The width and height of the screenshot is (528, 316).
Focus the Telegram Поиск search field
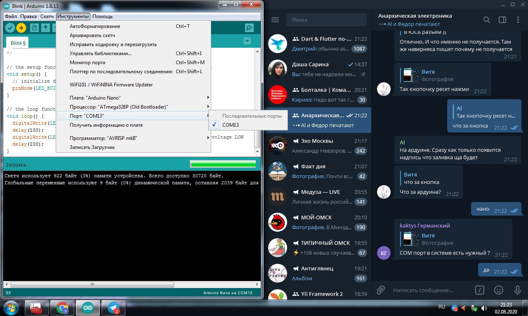click(x=326, y=20)
